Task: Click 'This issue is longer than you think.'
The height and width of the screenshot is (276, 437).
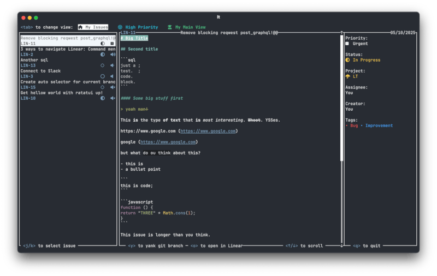Action: click(x=166, y=235)
